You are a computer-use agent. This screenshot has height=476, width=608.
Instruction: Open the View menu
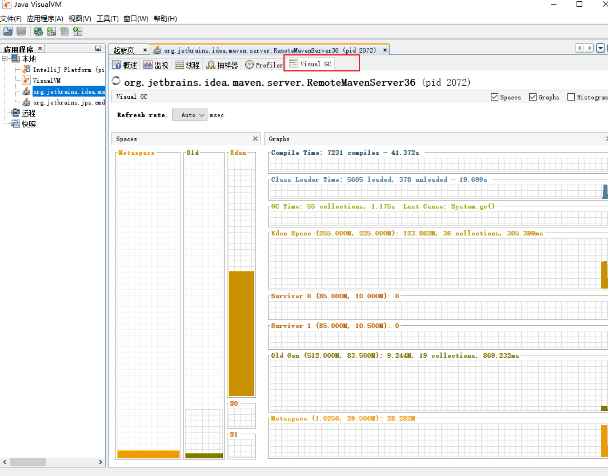point(80,19)
